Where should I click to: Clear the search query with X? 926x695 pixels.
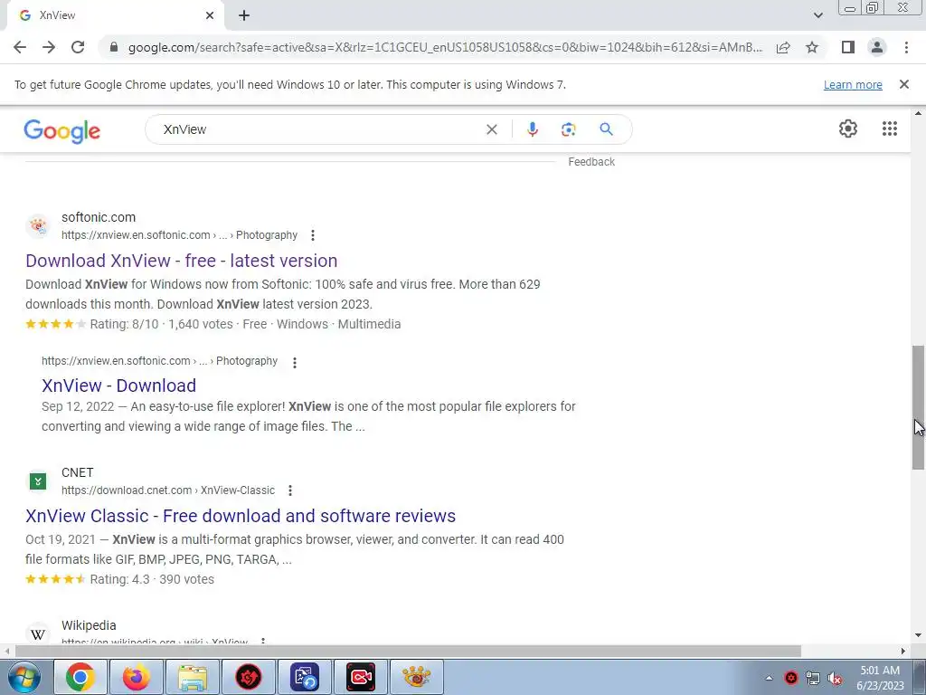click(491, 129)
